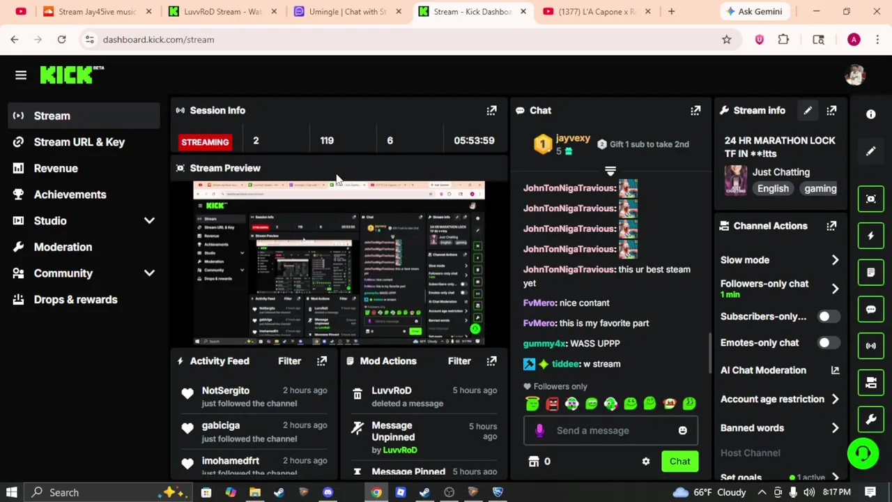Open Slow mode options

(x=780, y=260)
